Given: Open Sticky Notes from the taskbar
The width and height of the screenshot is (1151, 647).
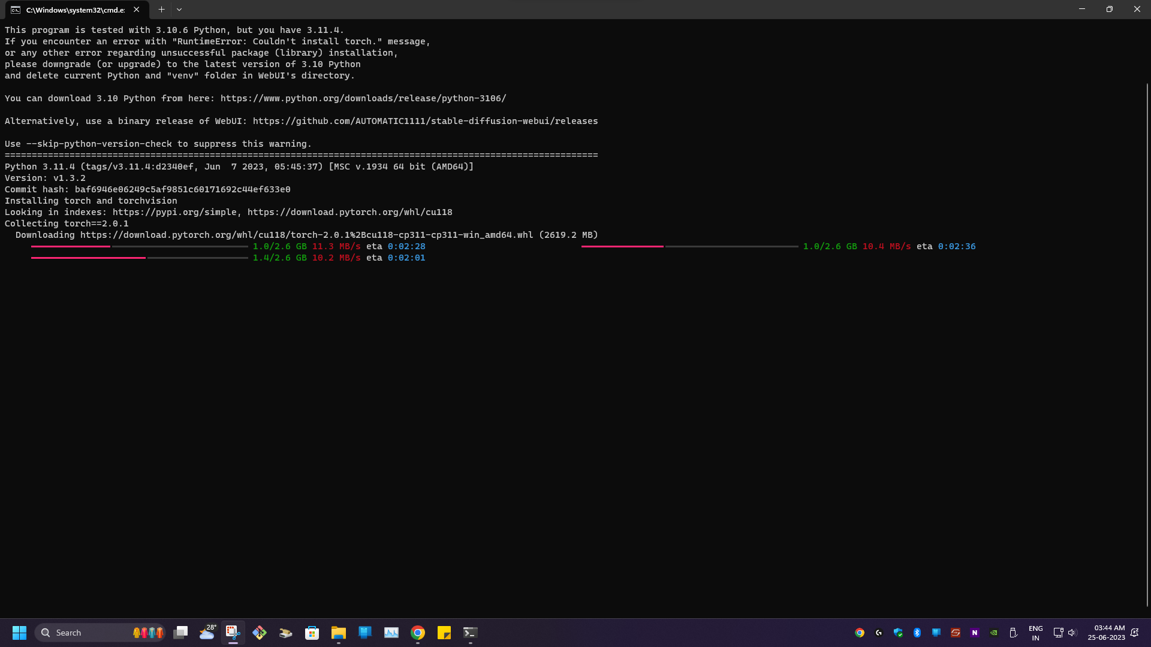Looking at the screenshot, I should (x=444, y=633).
